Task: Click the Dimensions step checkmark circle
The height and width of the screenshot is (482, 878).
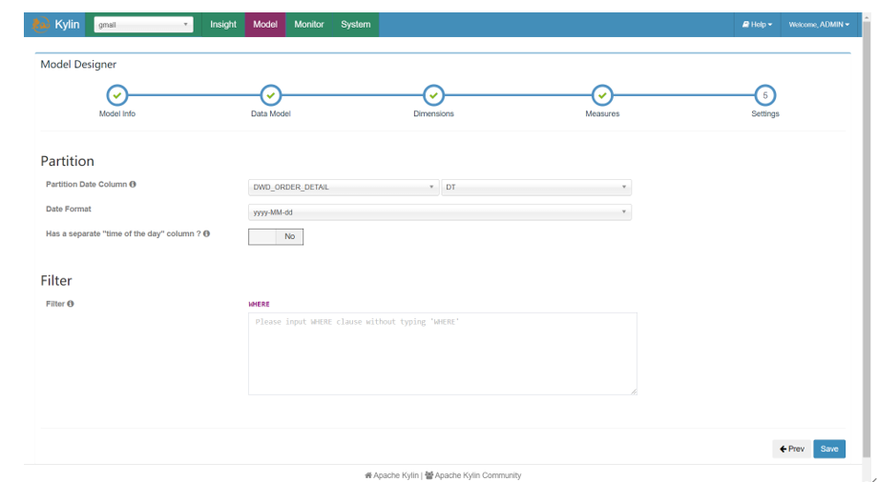Action: pos(433,95)
